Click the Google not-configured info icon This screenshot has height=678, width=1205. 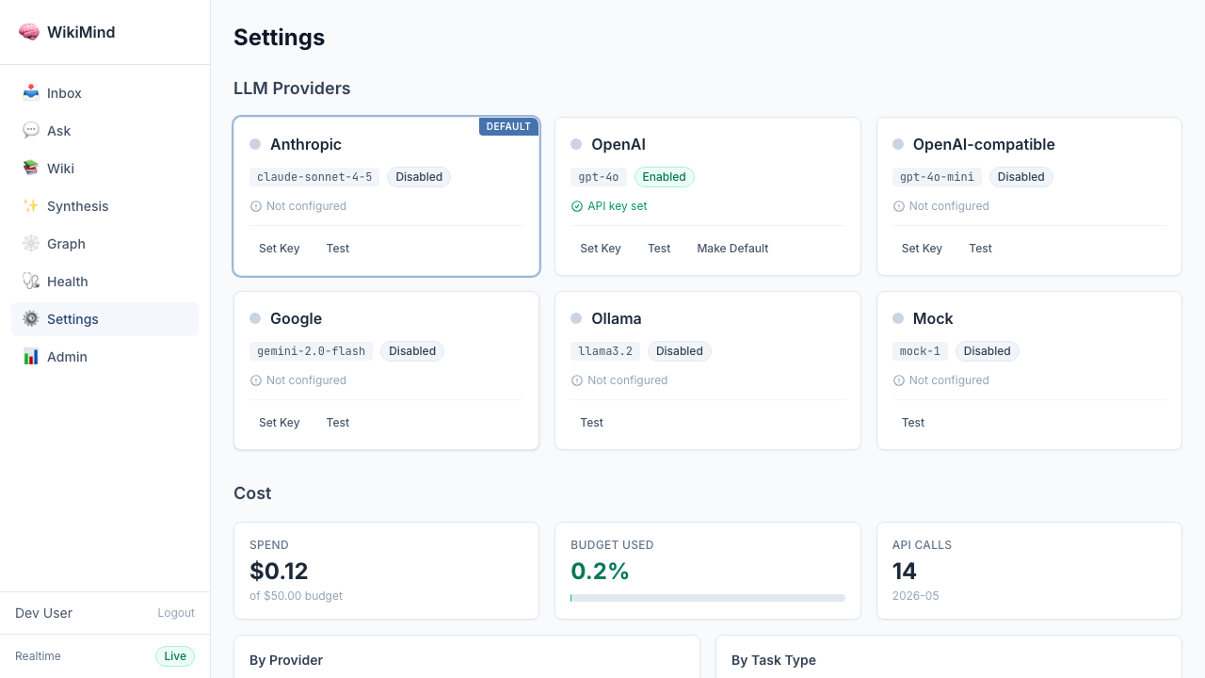click(256, 380)
